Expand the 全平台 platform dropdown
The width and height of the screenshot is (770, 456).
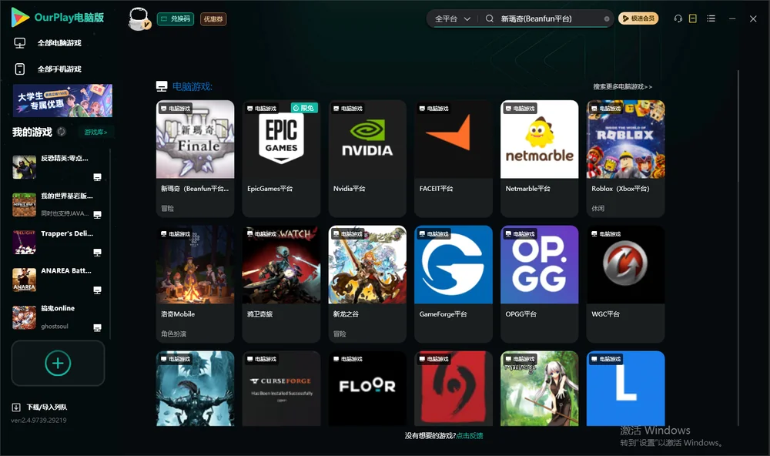pyautogui.click(x=452, y=18)
